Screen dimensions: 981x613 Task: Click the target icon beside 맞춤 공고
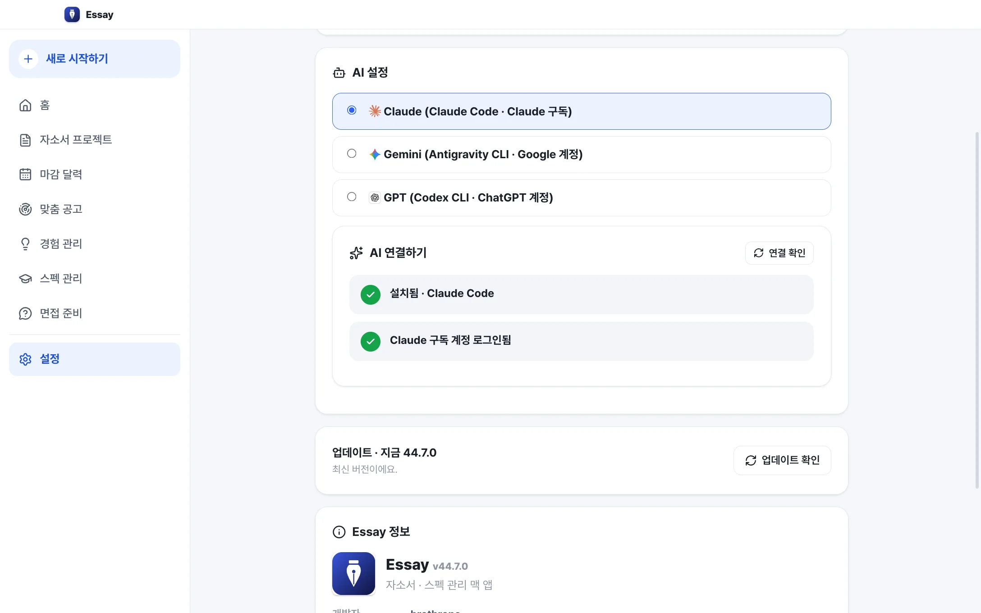pyautogui.click(x=25, y=209)
